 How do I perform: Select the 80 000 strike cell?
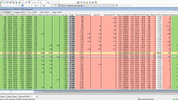pyautogui.click(x=72, y=87)
